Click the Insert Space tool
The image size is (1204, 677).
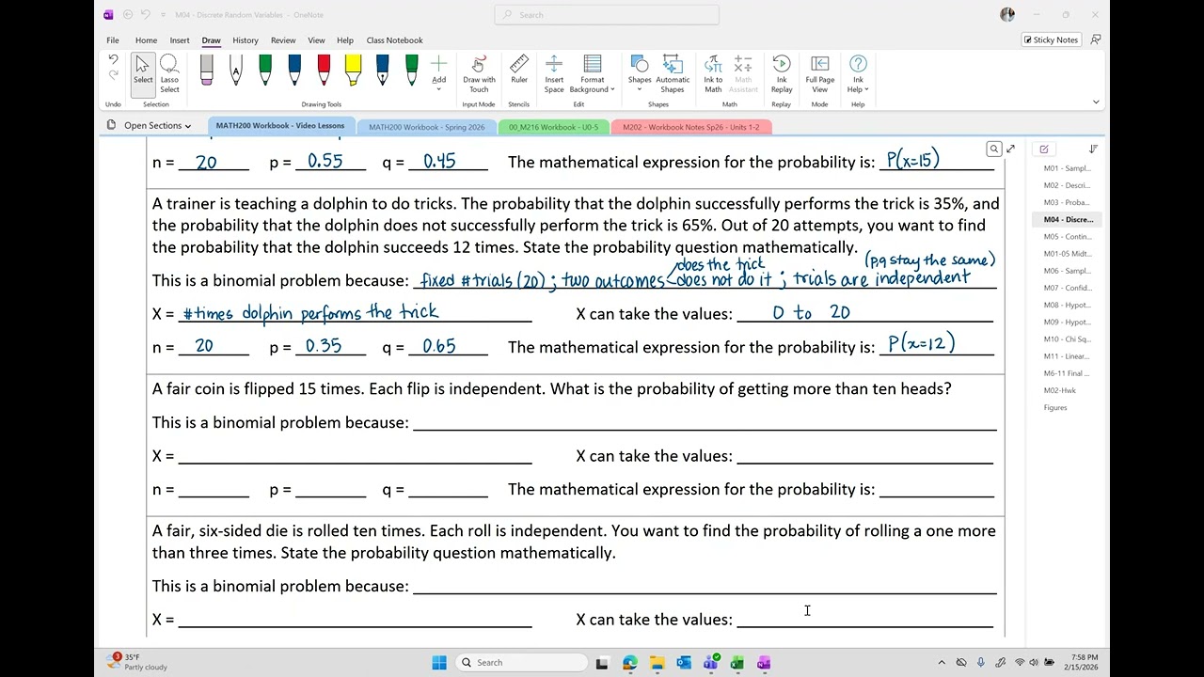[554, 73]
